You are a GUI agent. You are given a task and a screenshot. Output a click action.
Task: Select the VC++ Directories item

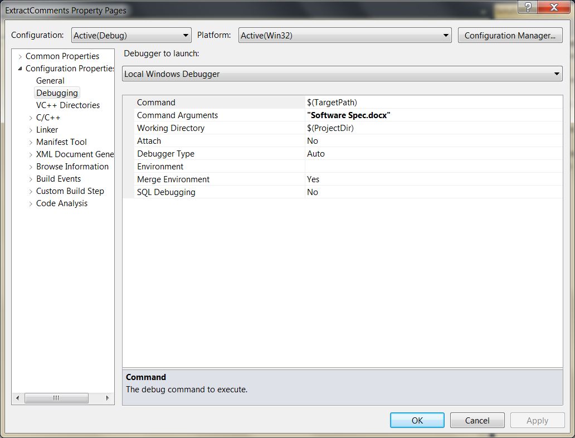[x=68, y=105]
